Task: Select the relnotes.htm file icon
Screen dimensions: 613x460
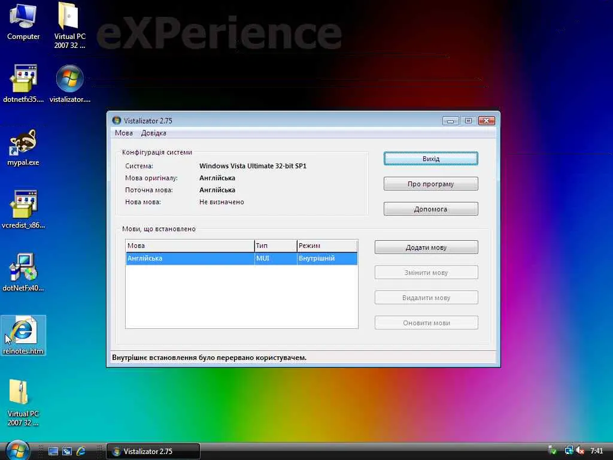Action: pos(23,335)
